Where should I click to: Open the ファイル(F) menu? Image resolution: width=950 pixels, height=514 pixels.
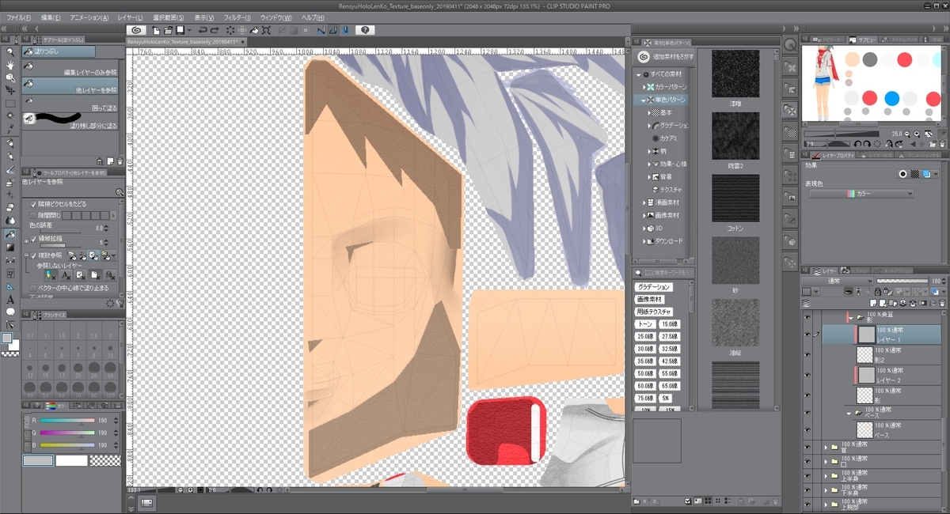point(18,17)
